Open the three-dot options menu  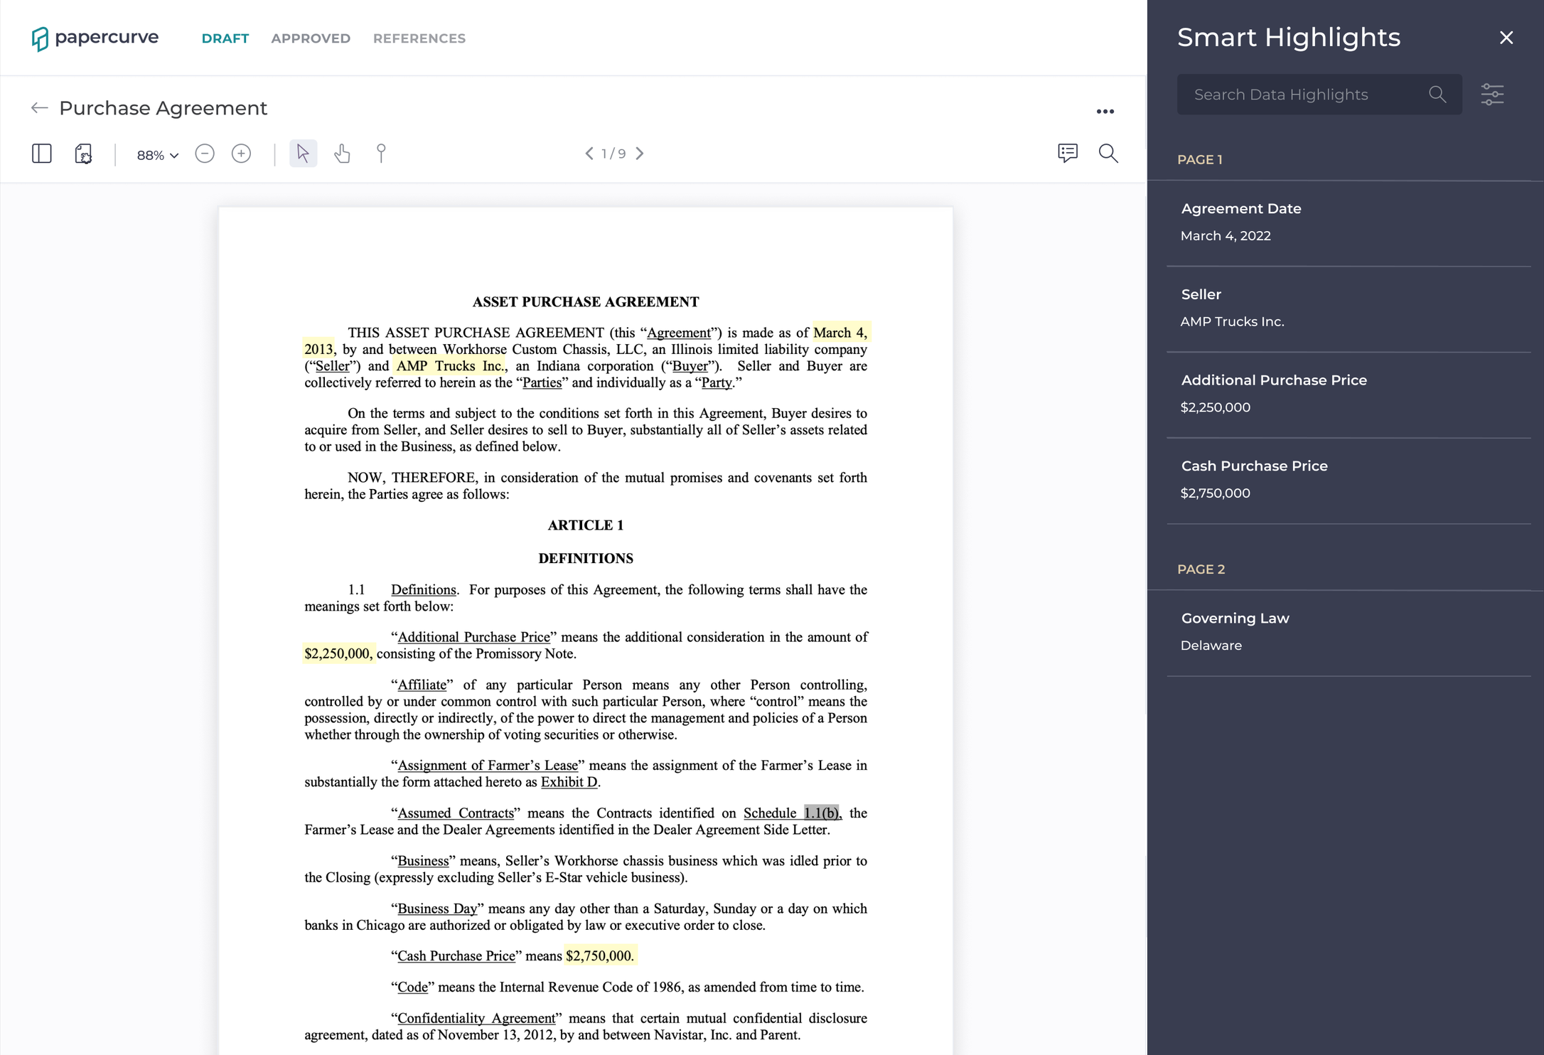click(1105, 111)
